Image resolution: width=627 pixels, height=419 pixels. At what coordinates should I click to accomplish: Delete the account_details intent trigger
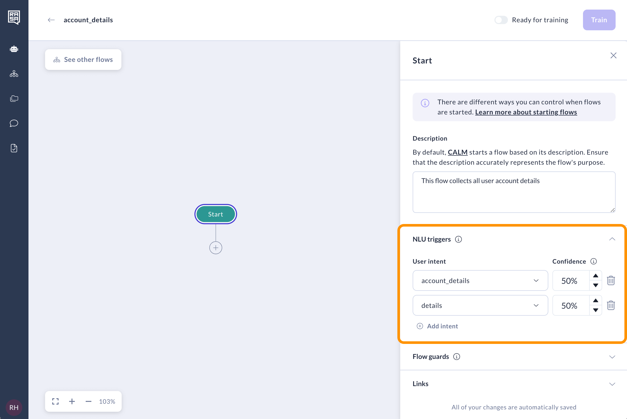611,280
